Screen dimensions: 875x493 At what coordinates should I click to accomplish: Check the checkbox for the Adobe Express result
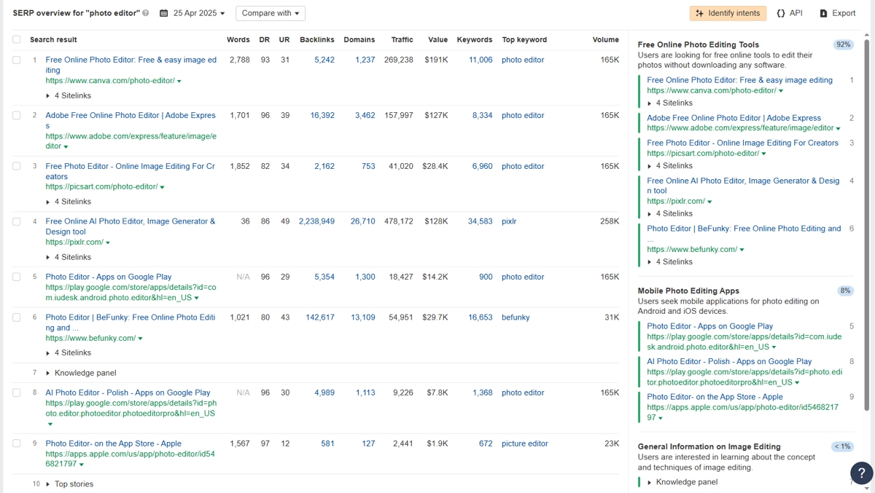17,115
